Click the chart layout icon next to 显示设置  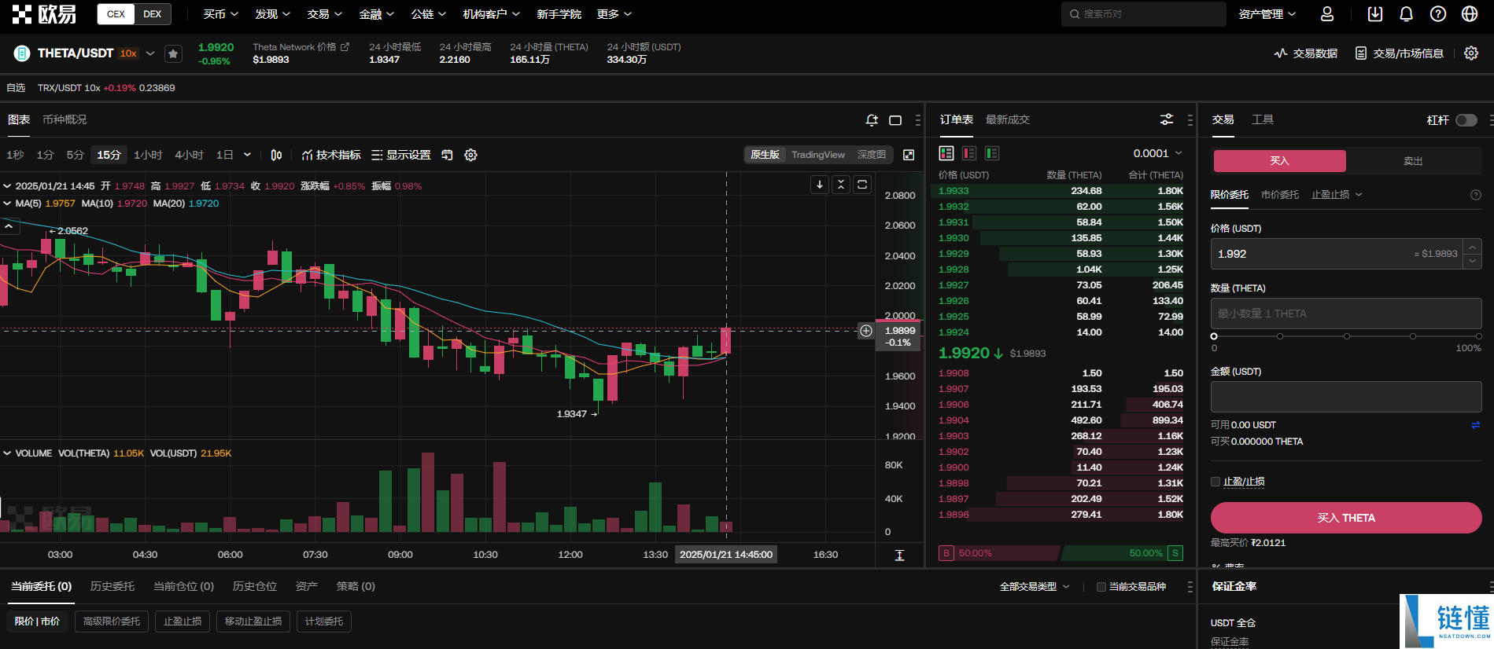tap(447, 155)
